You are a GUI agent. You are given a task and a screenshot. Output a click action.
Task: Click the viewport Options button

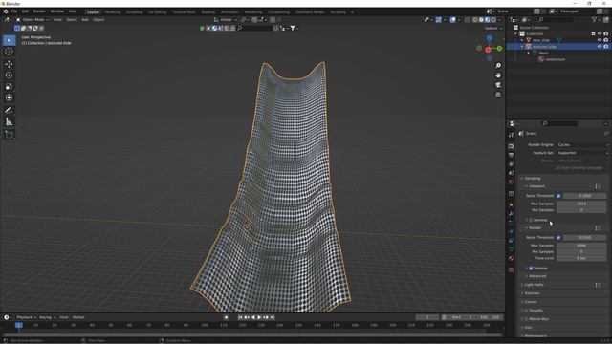492,28
